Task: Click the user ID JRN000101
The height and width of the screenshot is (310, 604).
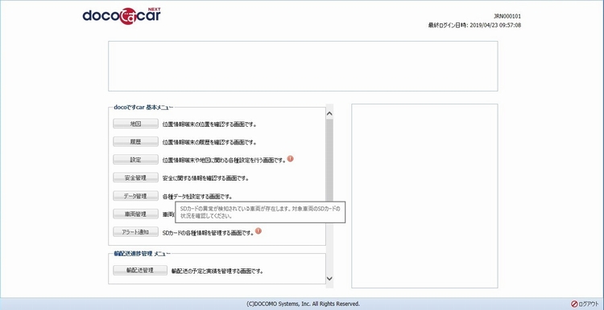Action: 507,16
